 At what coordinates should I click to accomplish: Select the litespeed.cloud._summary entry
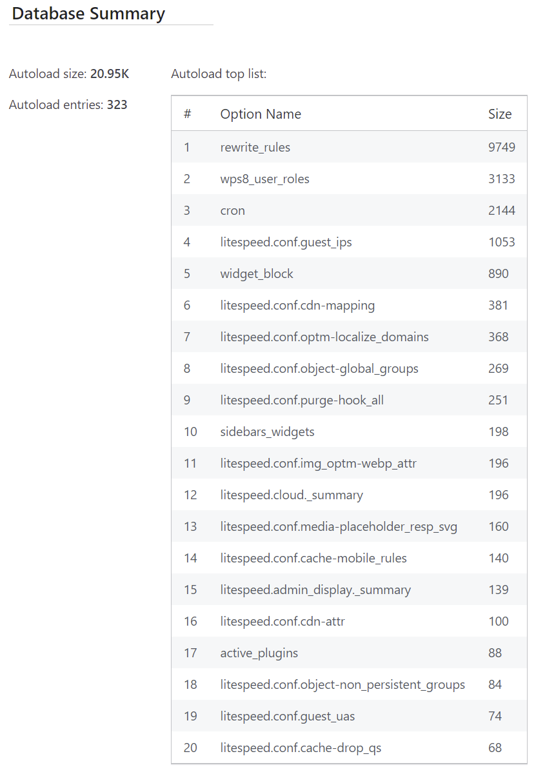(292, 495)
